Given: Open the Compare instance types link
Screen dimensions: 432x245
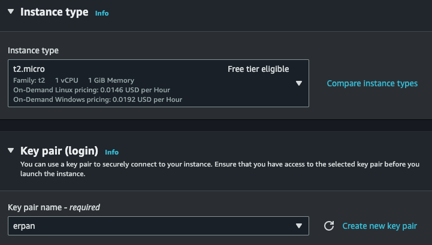Looking at the screenshot, I should (x=372, y=83).
